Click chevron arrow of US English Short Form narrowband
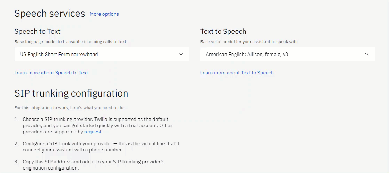The height and width of the screenshot is (173, 389). [x=181, y=54]
